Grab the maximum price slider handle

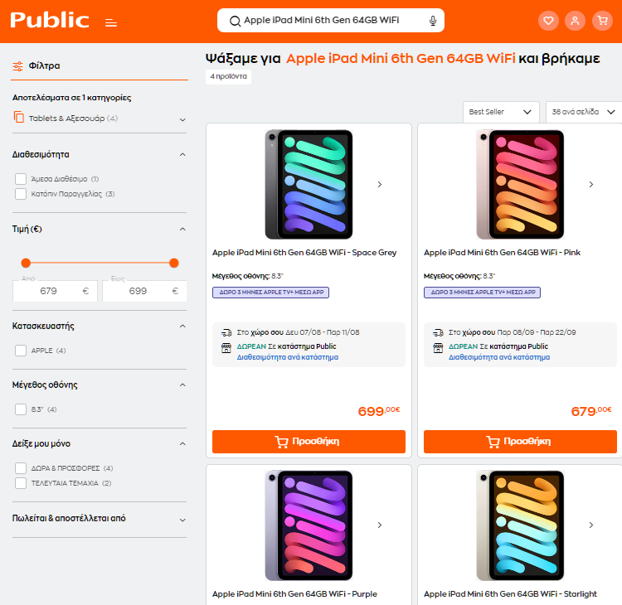point(174,263)
